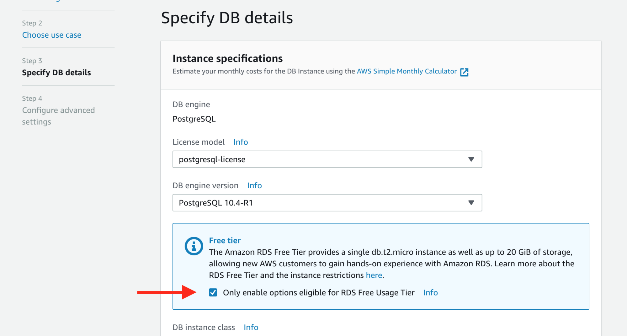Click the external link icon beside Calculator
Image resolution: width=627 pixels, height=336 pixels.
[464, 72]
